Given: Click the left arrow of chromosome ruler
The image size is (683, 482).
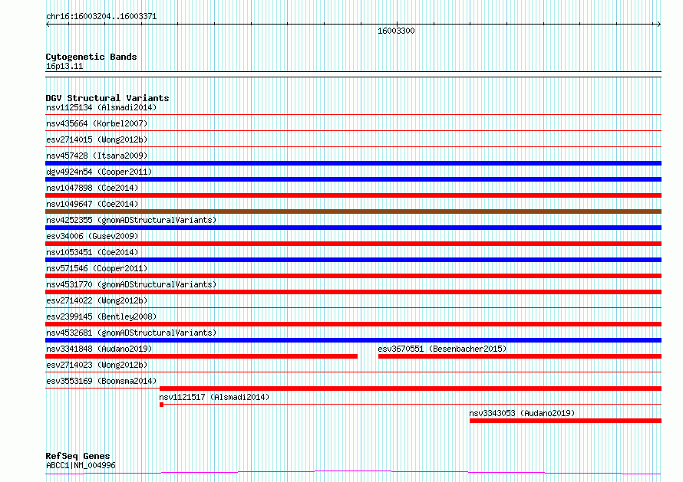Looking at the screenshot, I should [x=48, y=25].
